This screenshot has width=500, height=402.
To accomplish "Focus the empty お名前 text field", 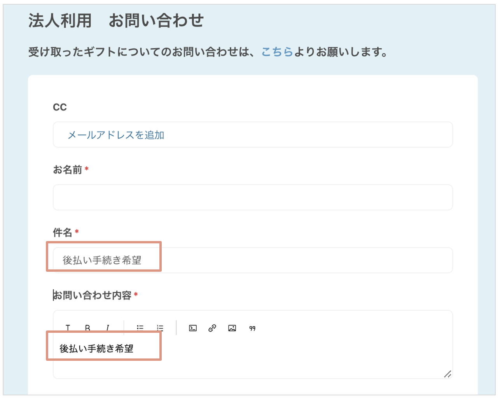I will (253, 198).
